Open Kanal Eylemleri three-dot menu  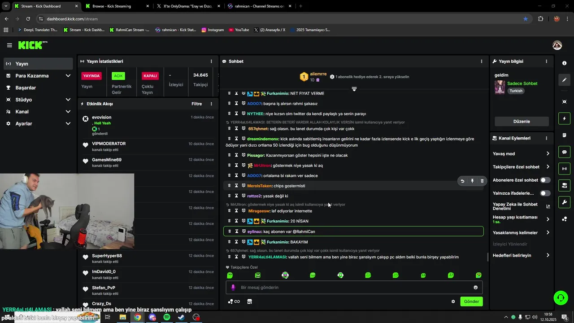coord(546,138)
